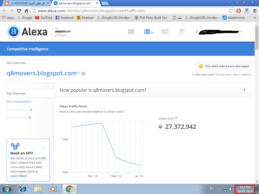This screenshot has height=194, width=259.
Task: Open the Khamsat bookmark
Action: (x=85, y=18)
